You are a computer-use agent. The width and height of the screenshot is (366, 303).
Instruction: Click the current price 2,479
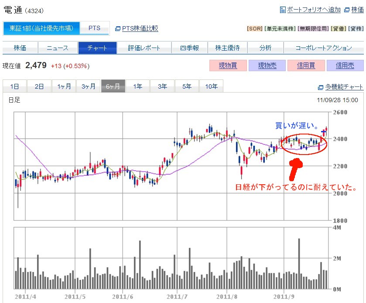coord(36,65)
